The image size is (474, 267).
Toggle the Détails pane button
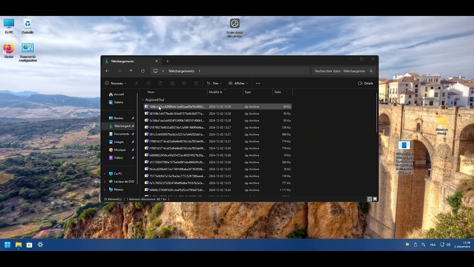coord(366,83)
